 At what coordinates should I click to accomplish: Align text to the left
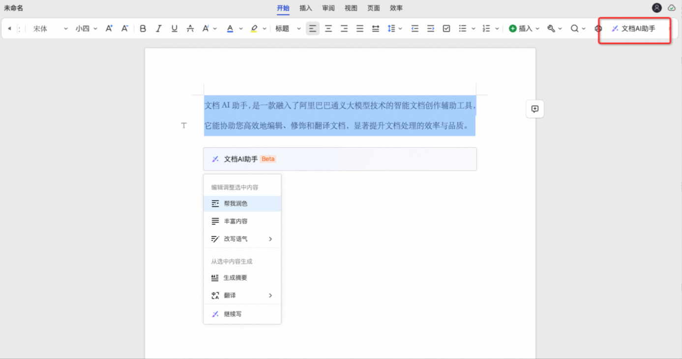point(313,28)
